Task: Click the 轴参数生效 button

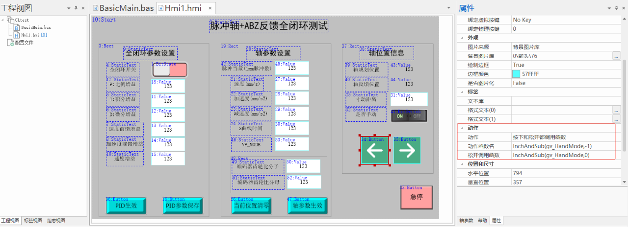Action: [x=307, y=205]
